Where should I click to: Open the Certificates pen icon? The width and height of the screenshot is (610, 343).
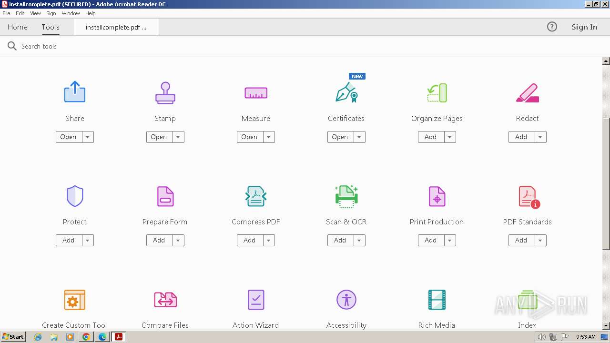pos(346,92)
